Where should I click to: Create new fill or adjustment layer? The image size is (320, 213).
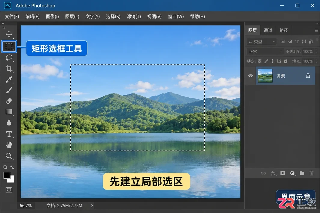point(292,173)
